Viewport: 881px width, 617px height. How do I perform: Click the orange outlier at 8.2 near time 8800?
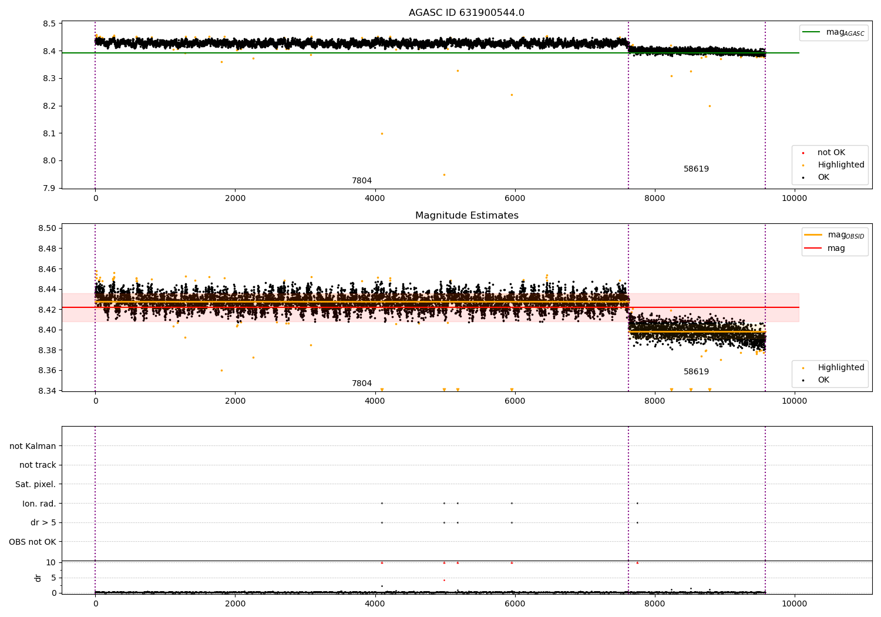(709, 106)
